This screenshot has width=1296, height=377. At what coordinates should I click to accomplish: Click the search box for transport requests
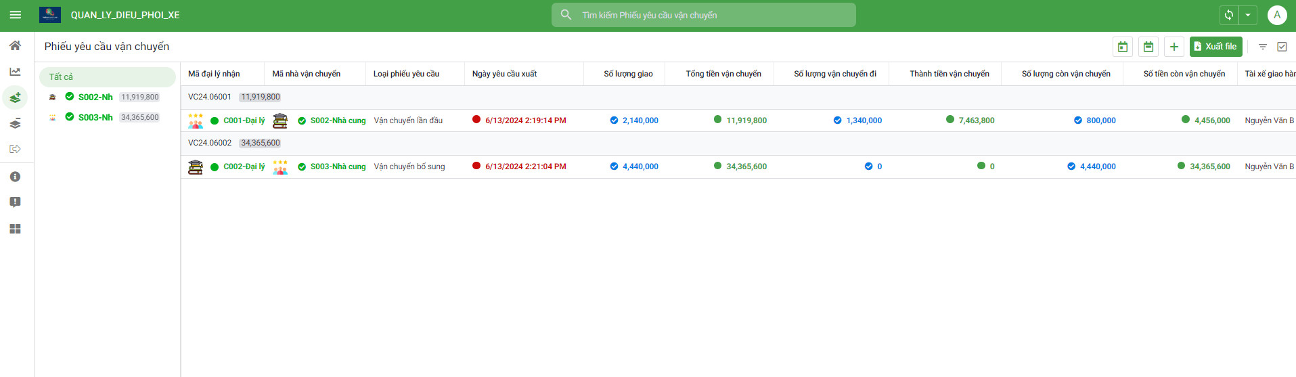coord(704,15)
